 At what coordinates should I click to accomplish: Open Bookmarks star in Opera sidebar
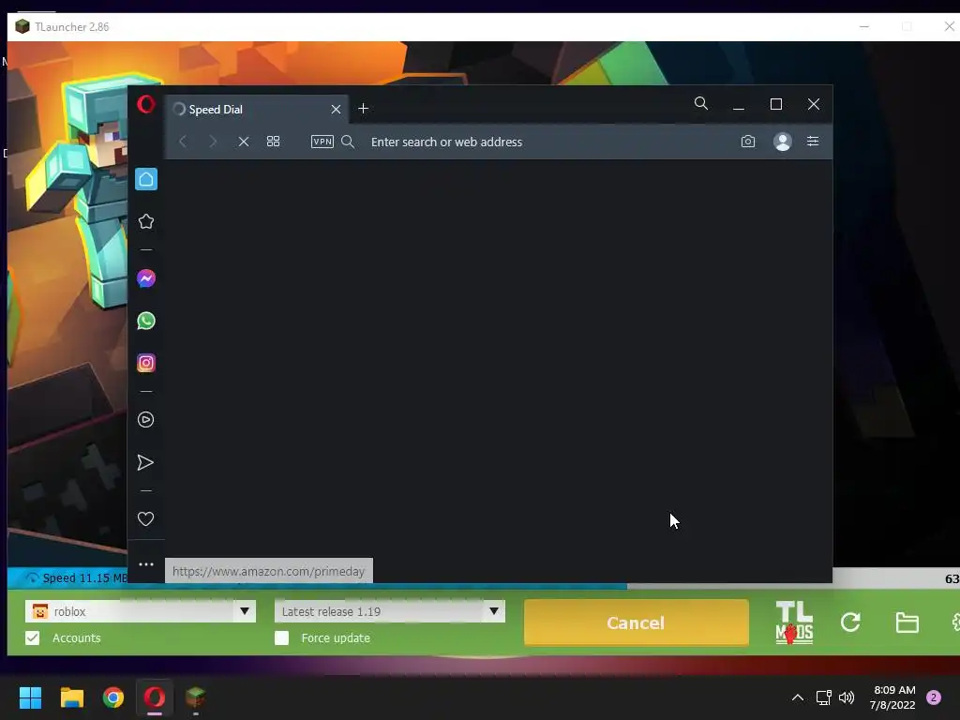tap(145, 221)
